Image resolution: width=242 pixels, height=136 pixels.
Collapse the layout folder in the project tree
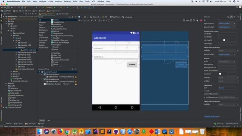pyautogui.click(x=16, y=48)
